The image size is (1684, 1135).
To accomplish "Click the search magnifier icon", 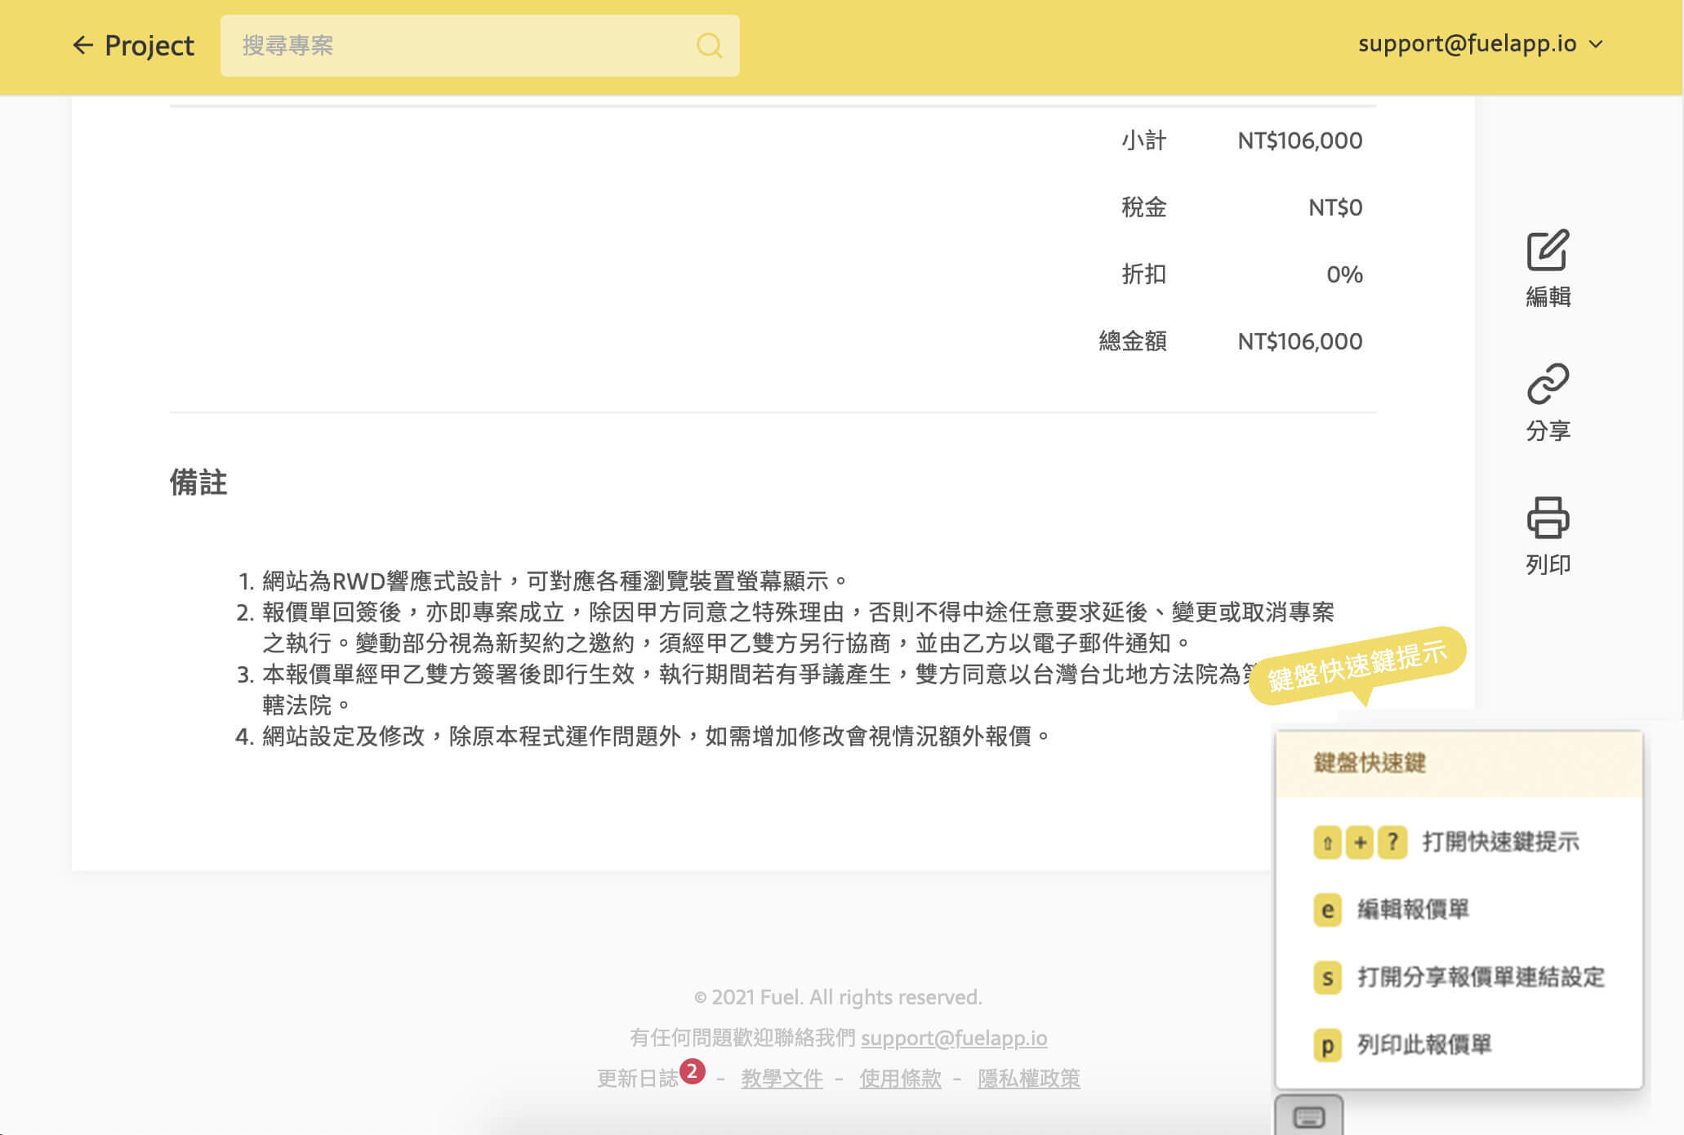I will [709, 46].
